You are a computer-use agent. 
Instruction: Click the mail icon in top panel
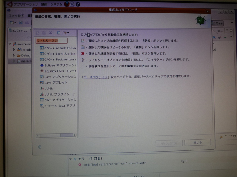coord(72,4)
